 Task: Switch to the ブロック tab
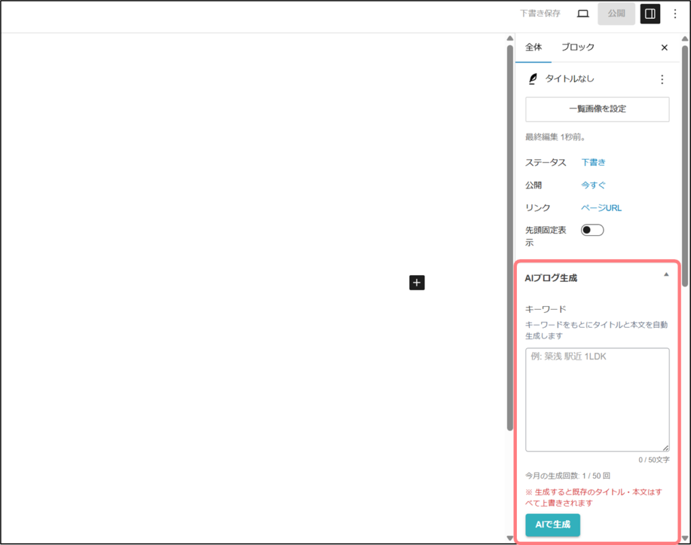[578, 47]
